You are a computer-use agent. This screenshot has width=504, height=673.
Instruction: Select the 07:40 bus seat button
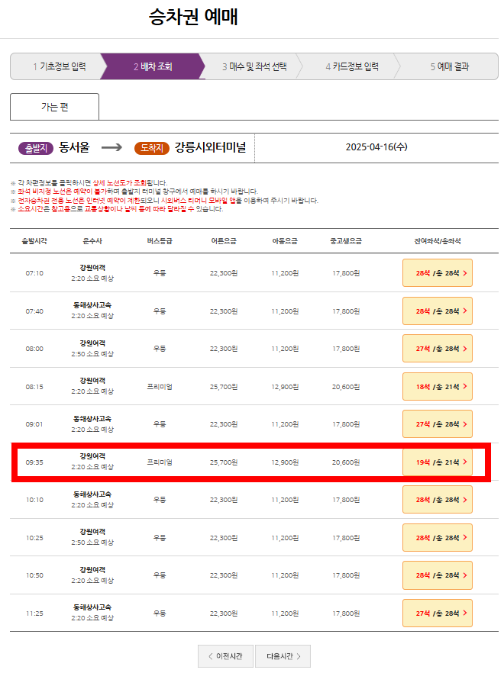pos(438,311)
